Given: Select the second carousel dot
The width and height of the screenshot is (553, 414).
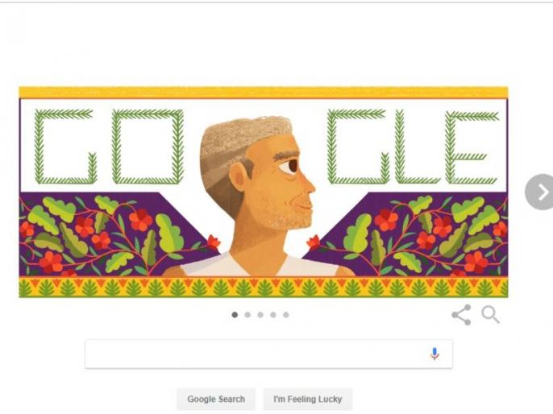Looking at the screenshot, I should coord(247,315).
